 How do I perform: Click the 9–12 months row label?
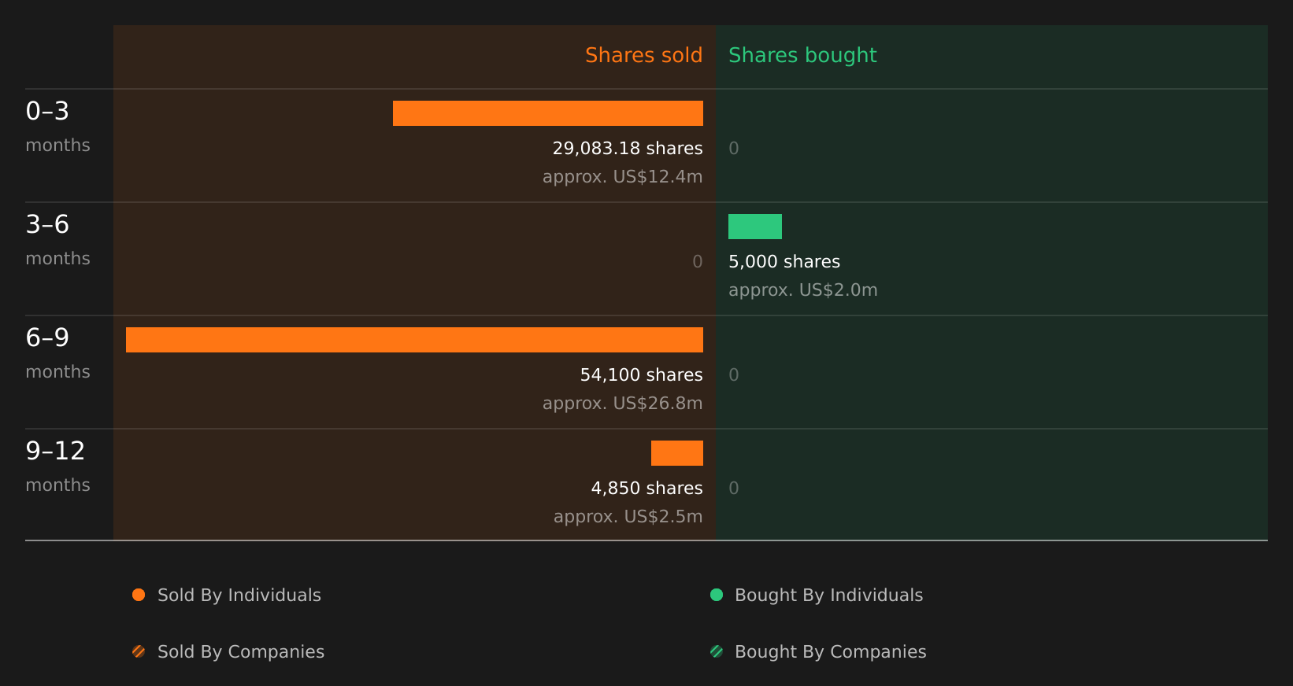[x=57, y=467]
